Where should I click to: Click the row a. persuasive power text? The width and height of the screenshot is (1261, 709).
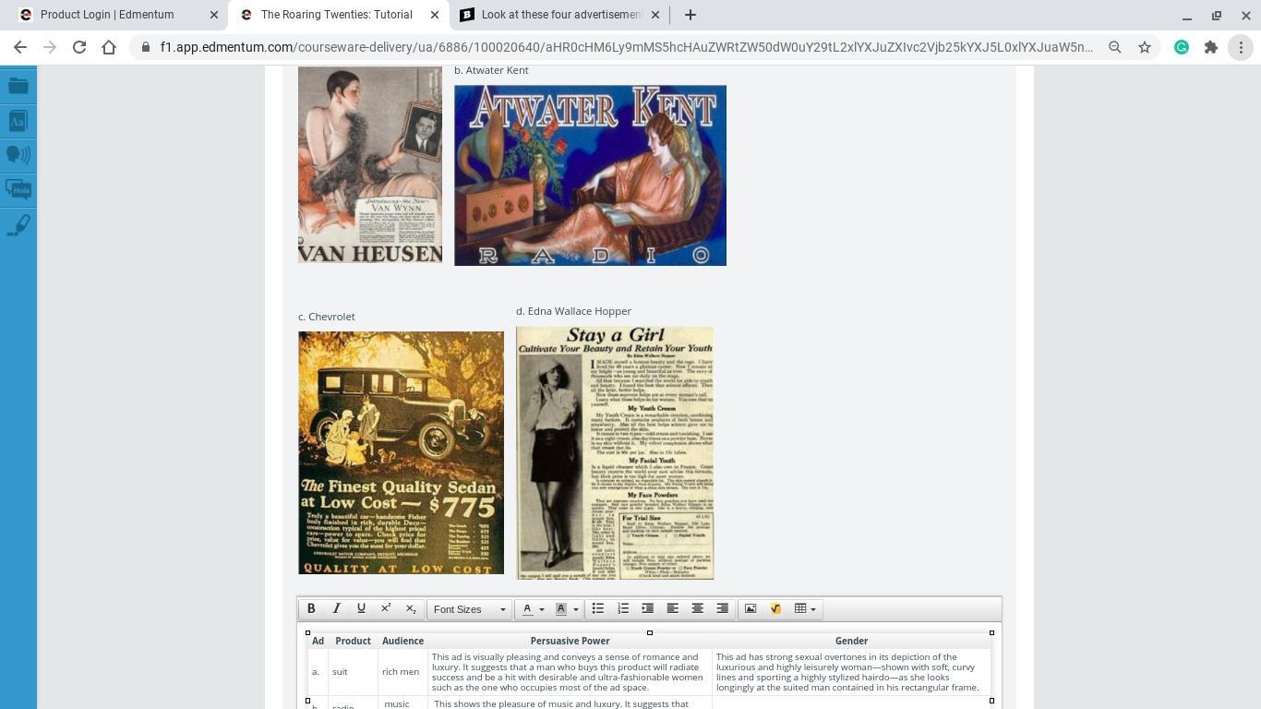pyautogui.click(x=569, y=672)
